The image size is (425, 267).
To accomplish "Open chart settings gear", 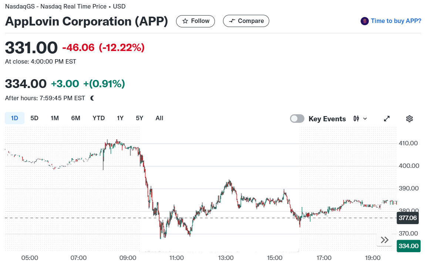I will [409, 119].
